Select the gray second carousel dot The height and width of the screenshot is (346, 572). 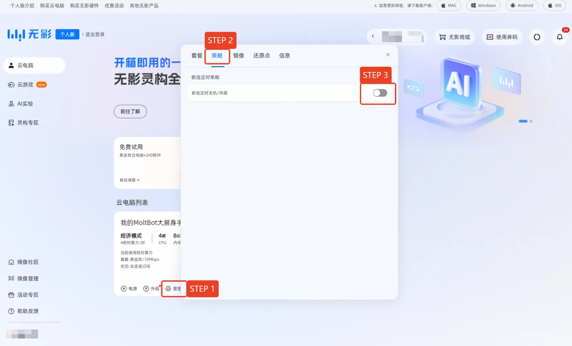coord(531,121)
